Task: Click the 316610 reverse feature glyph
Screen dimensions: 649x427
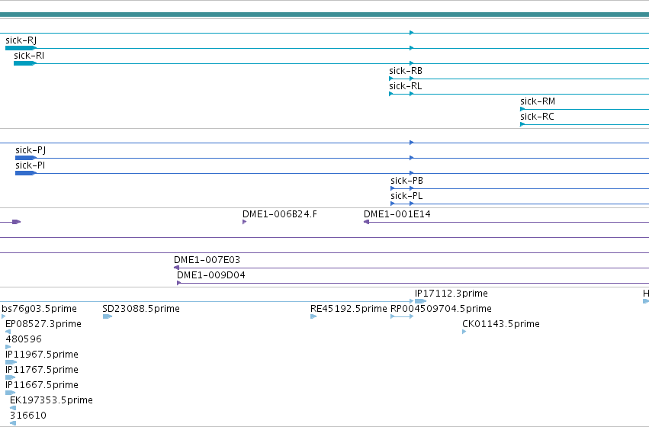Action: tap(13, 423)
